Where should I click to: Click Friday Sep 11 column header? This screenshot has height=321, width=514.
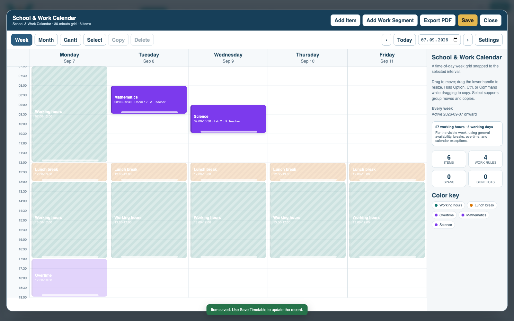pyautogui.click(x=387, y=58)
